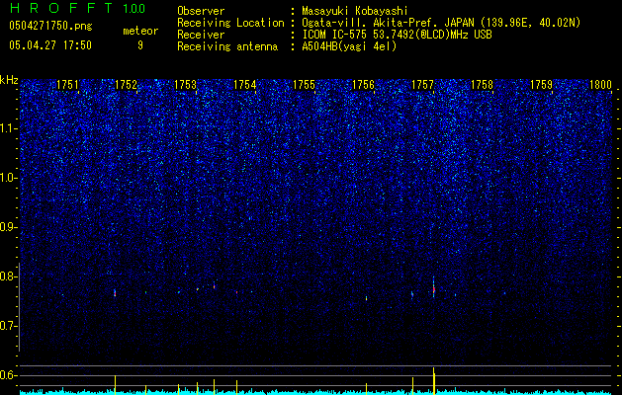Click the 1757 time axis marker
This screenshot has width=622, height=395.
click(422, 85)
